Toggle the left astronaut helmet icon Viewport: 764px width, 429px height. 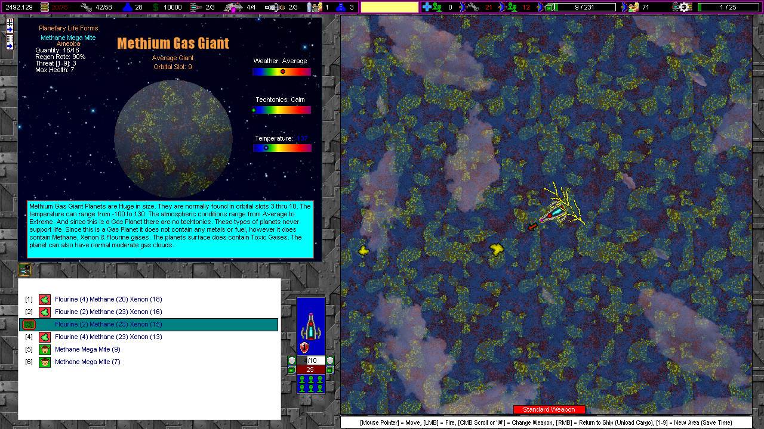292,360
